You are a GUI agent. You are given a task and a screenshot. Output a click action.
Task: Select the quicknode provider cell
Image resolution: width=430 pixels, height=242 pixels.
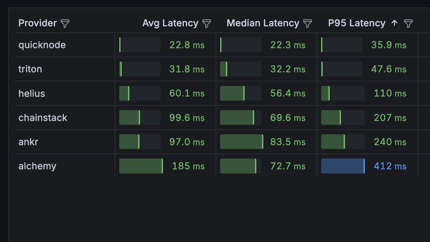coord(64,45)
